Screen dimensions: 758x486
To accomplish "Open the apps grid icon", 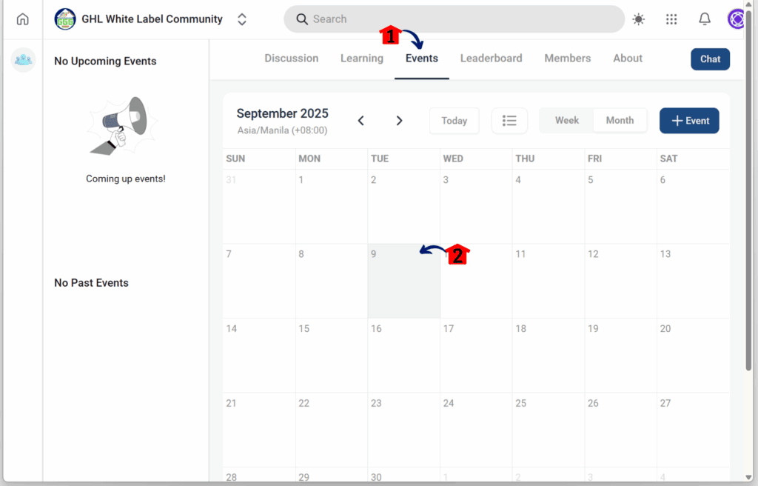I will [x=671, y=19].
